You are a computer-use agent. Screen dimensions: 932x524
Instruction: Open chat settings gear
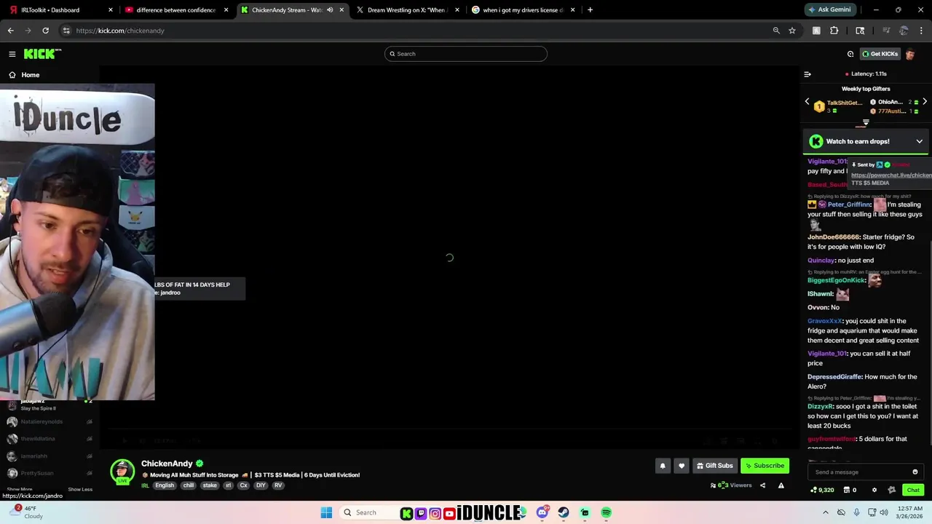pos(874,490)
